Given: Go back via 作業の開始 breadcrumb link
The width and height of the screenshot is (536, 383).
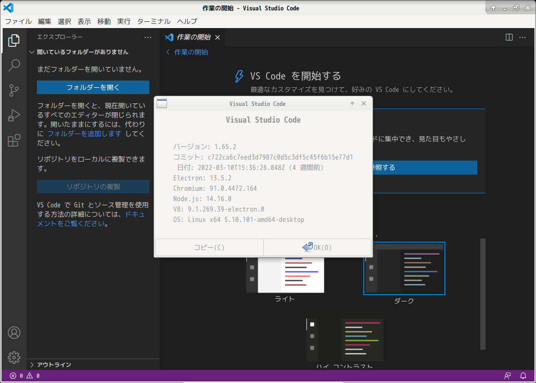Looking at the screenshot, I should pos(191,52).
